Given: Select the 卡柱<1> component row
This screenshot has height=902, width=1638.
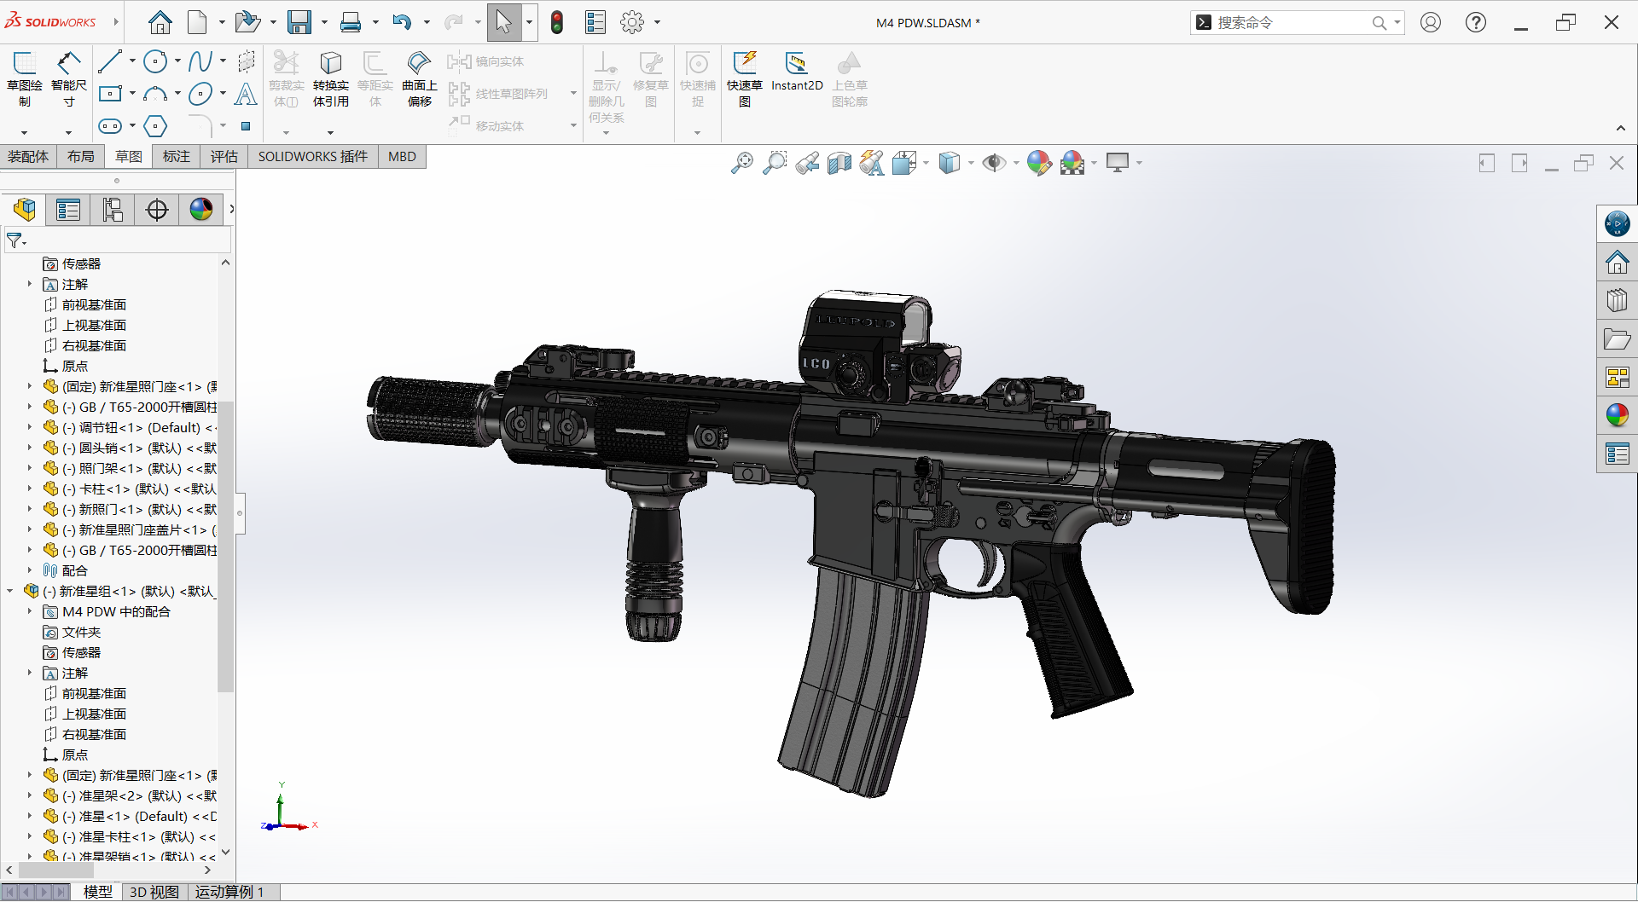Looking at the screenshot, I should tap(130, 489).
